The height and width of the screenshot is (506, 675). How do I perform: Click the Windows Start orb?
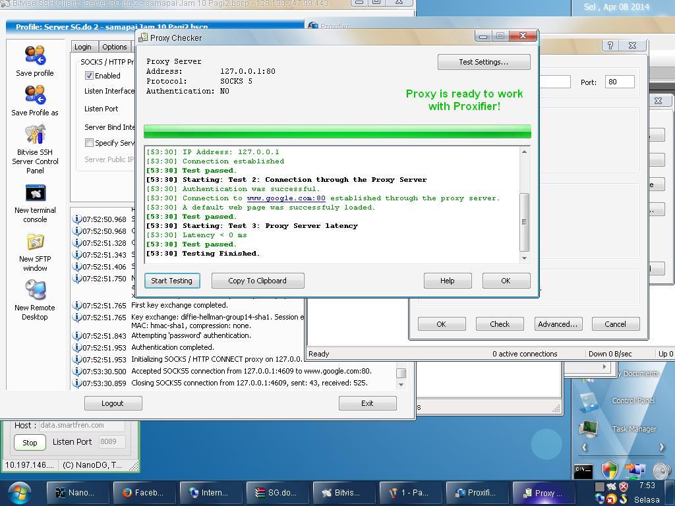pyautogui.click(x=19, y=493)
